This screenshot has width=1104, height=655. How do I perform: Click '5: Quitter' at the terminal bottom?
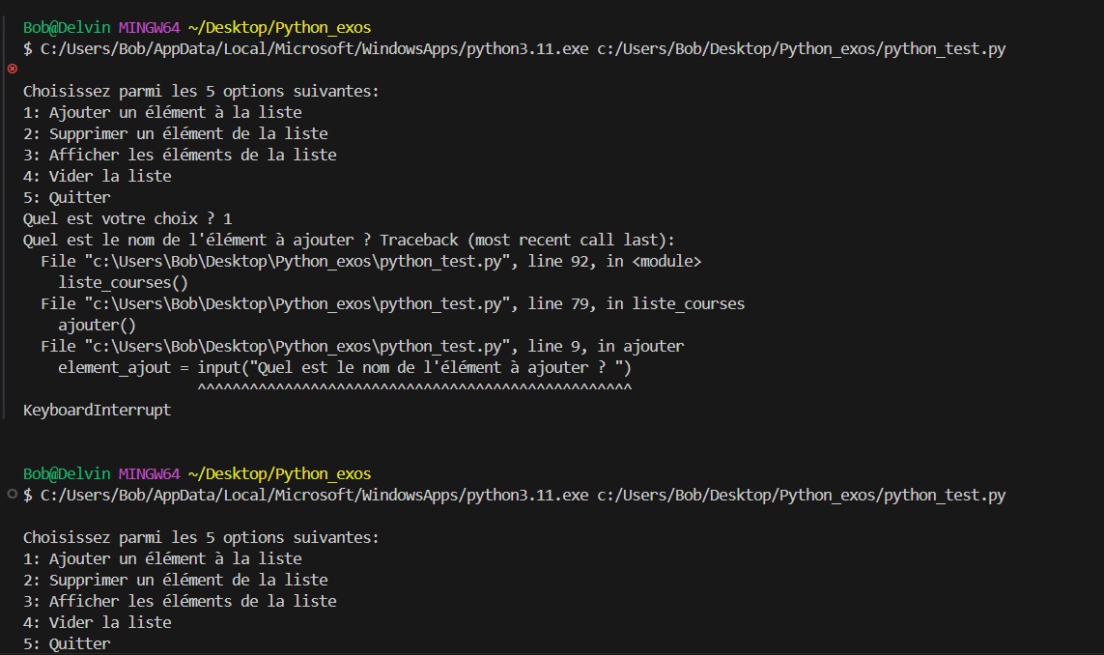[x=67, y=643]
